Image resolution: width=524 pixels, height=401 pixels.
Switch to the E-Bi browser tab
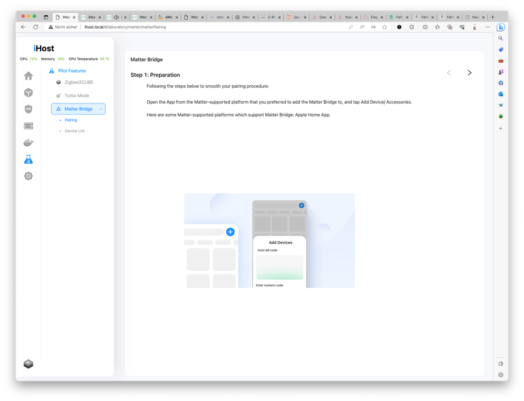pyautogui.click(x=268, y=17)
